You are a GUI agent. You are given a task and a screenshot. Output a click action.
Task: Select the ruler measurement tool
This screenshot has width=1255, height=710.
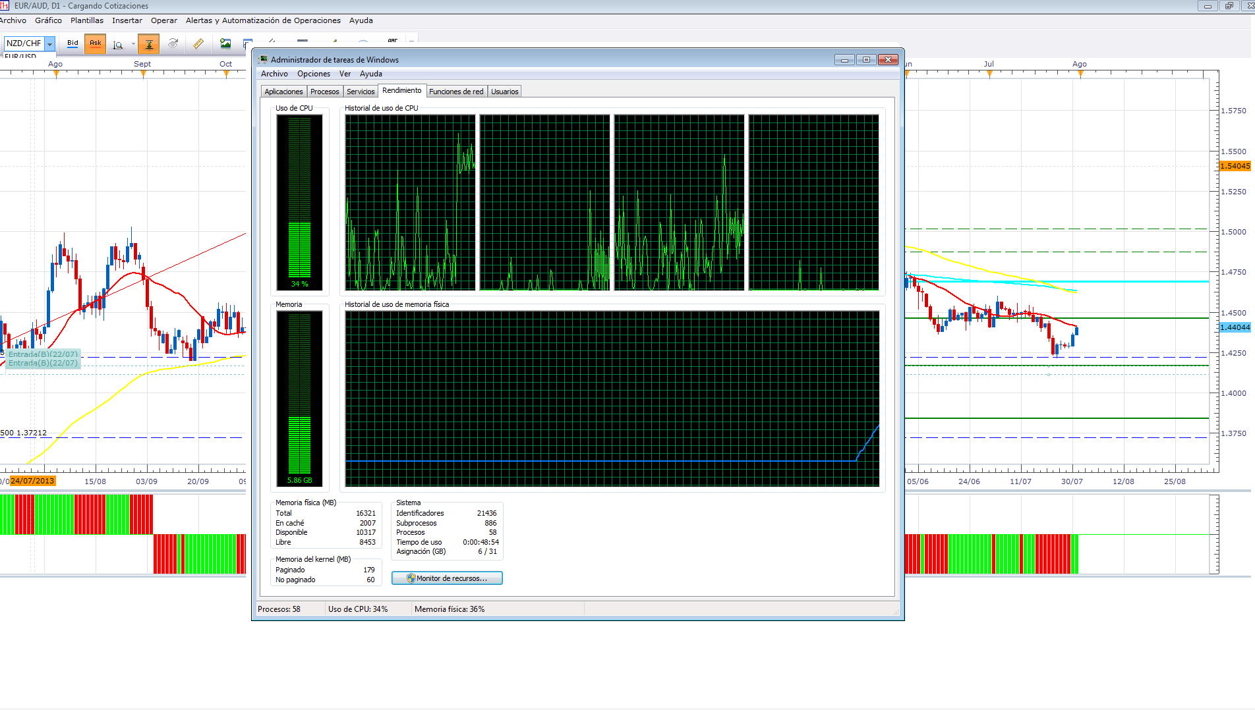point(198,43)
